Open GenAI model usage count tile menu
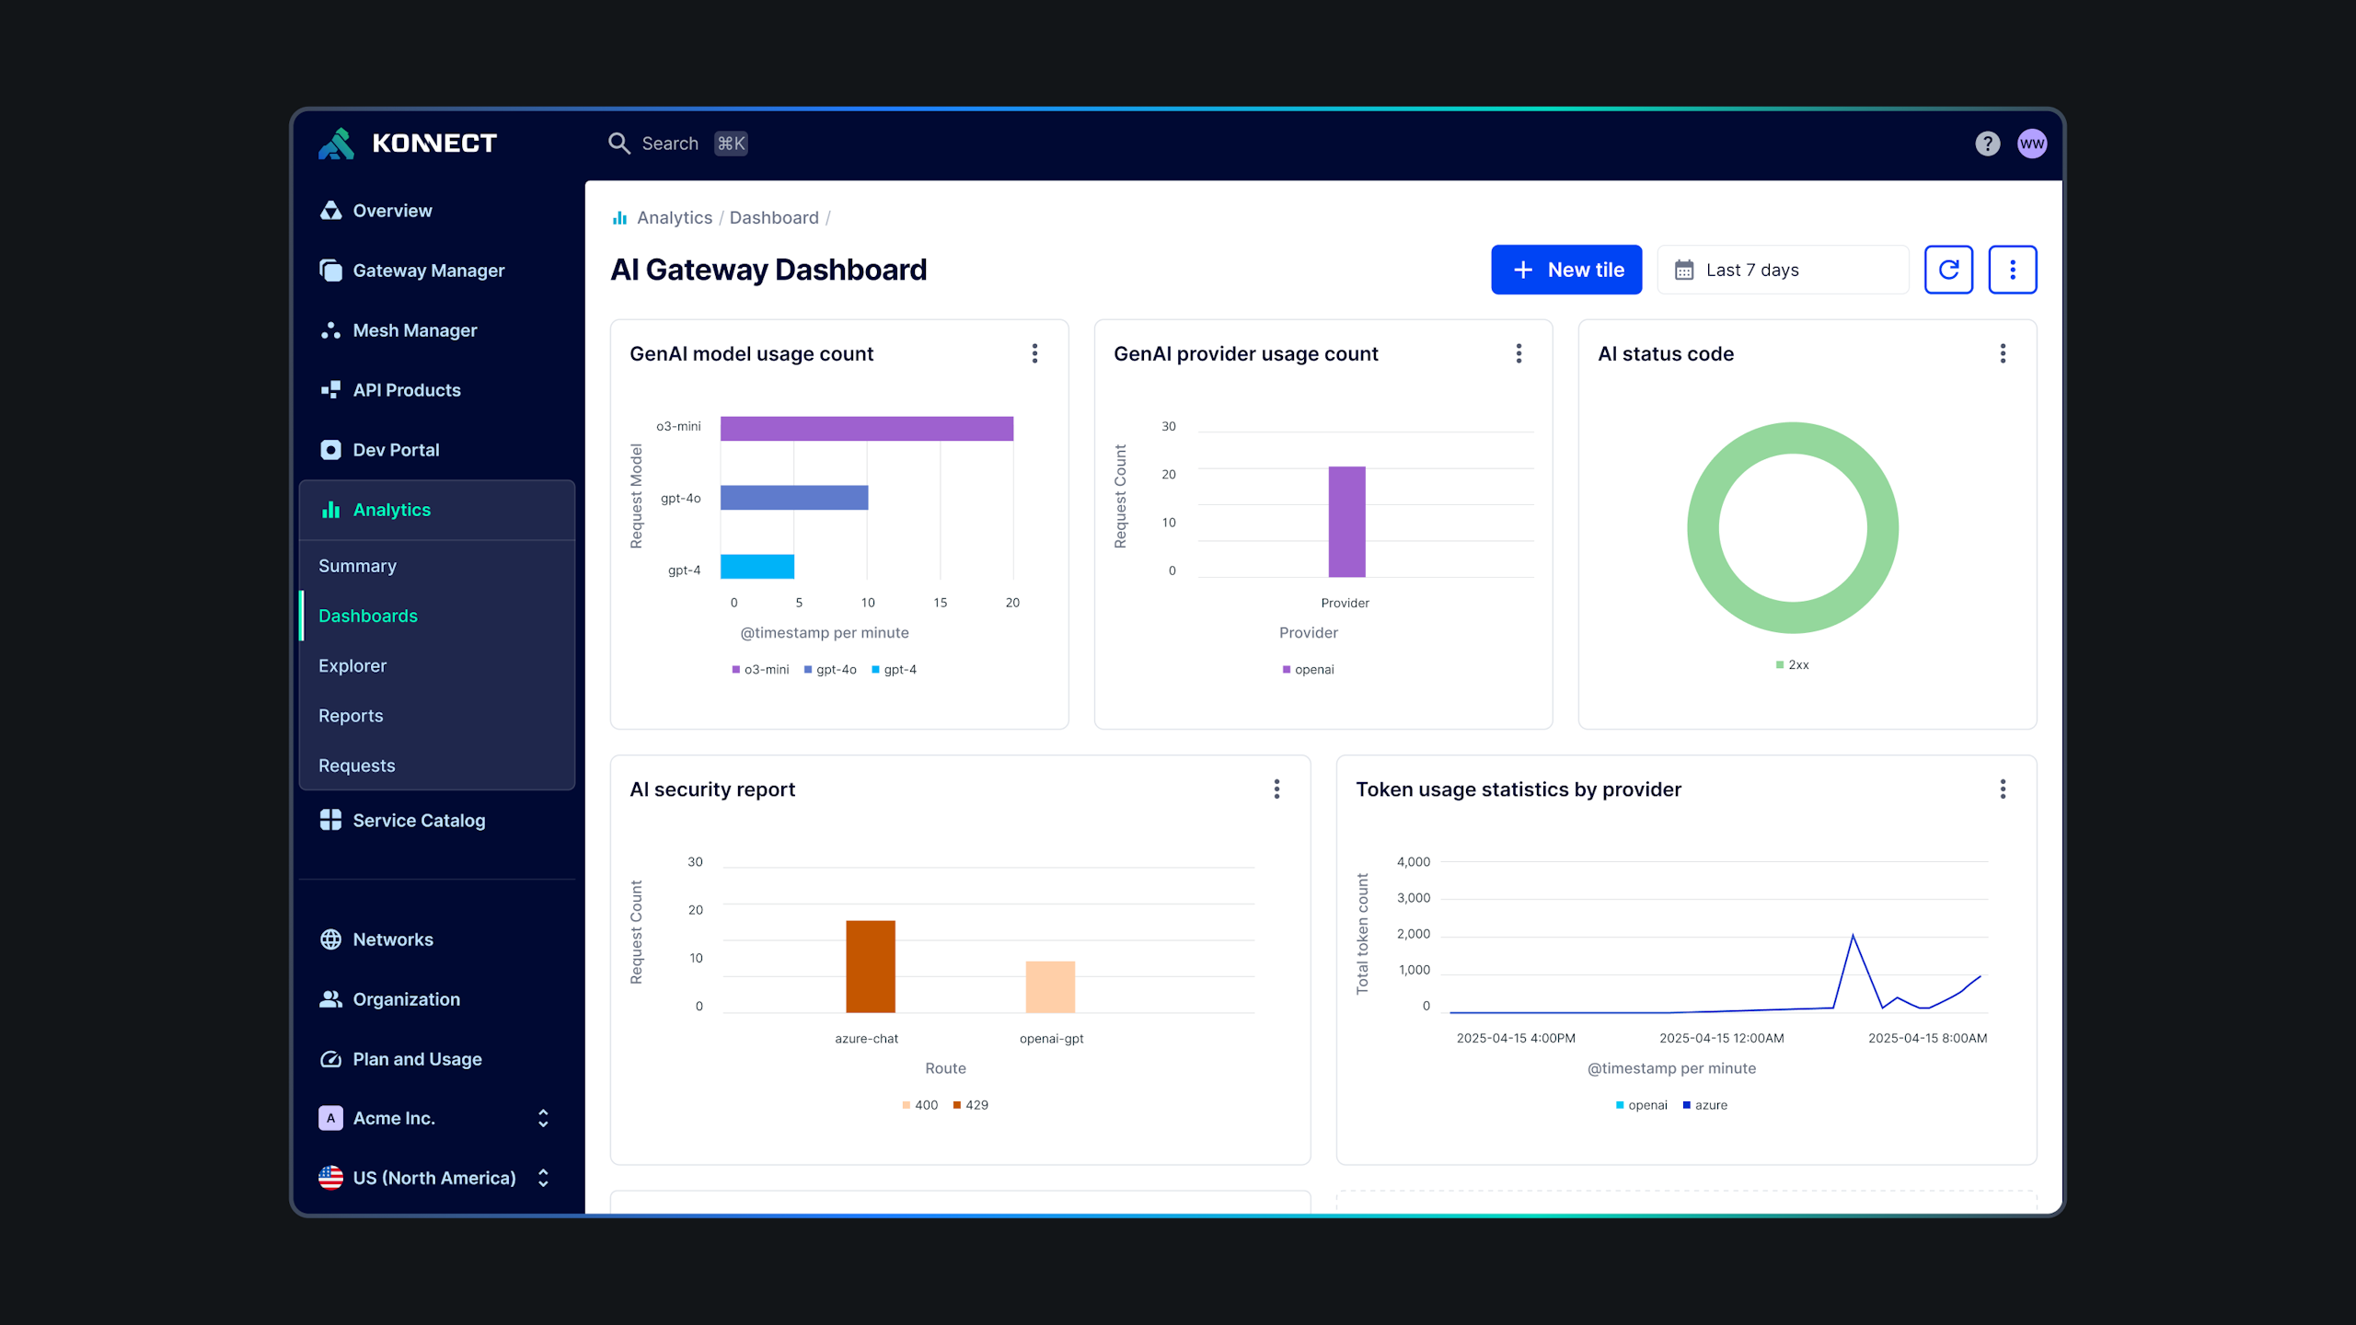The width and height of the screenshot is (2356, 1325). click(1034, 354)
